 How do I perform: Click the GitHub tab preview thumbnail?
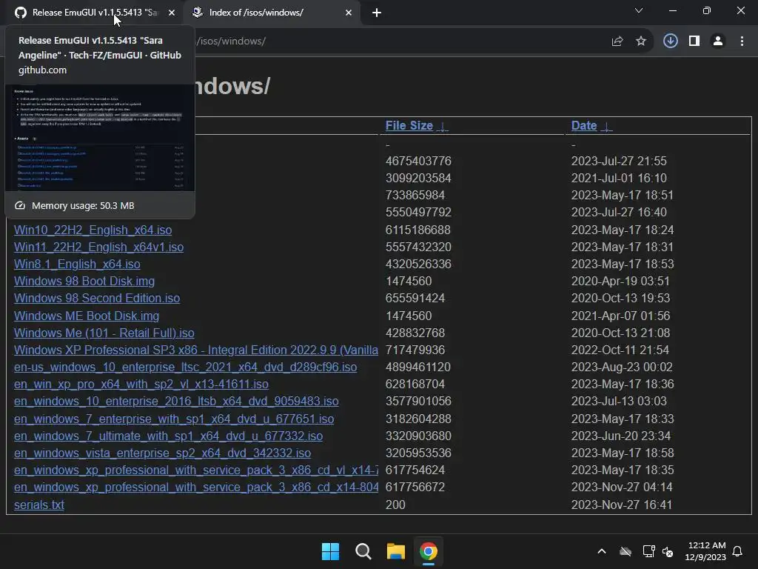(x=100, y=137)
